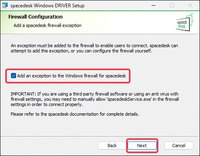Click the 'An exception must be added' paragraph
This screenshot has height=156, width=200.
pos(94,48)
